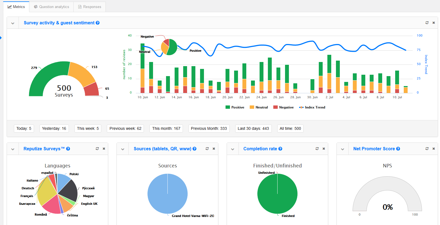
Task: Click help icon beside Sources title
Action: point(195,149)
